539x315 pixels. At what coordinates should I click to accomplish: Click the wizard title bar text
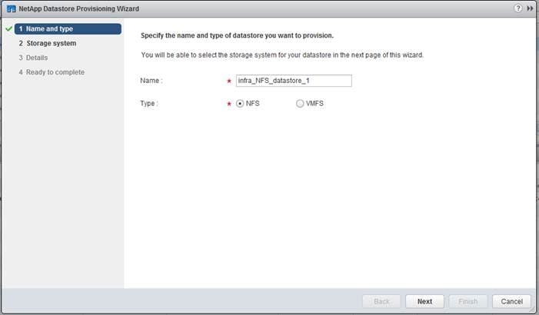tap(78, 8)
